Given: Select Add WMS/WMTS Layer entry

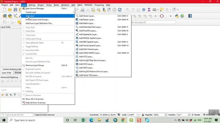Looking at the screenshot, I should click(x=103, y=53).
